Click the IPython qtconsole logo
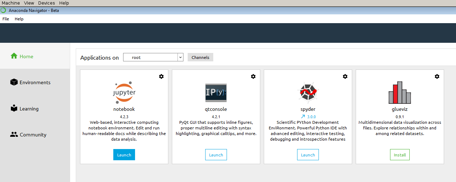The image size is (456, 182). click(216, 93)
